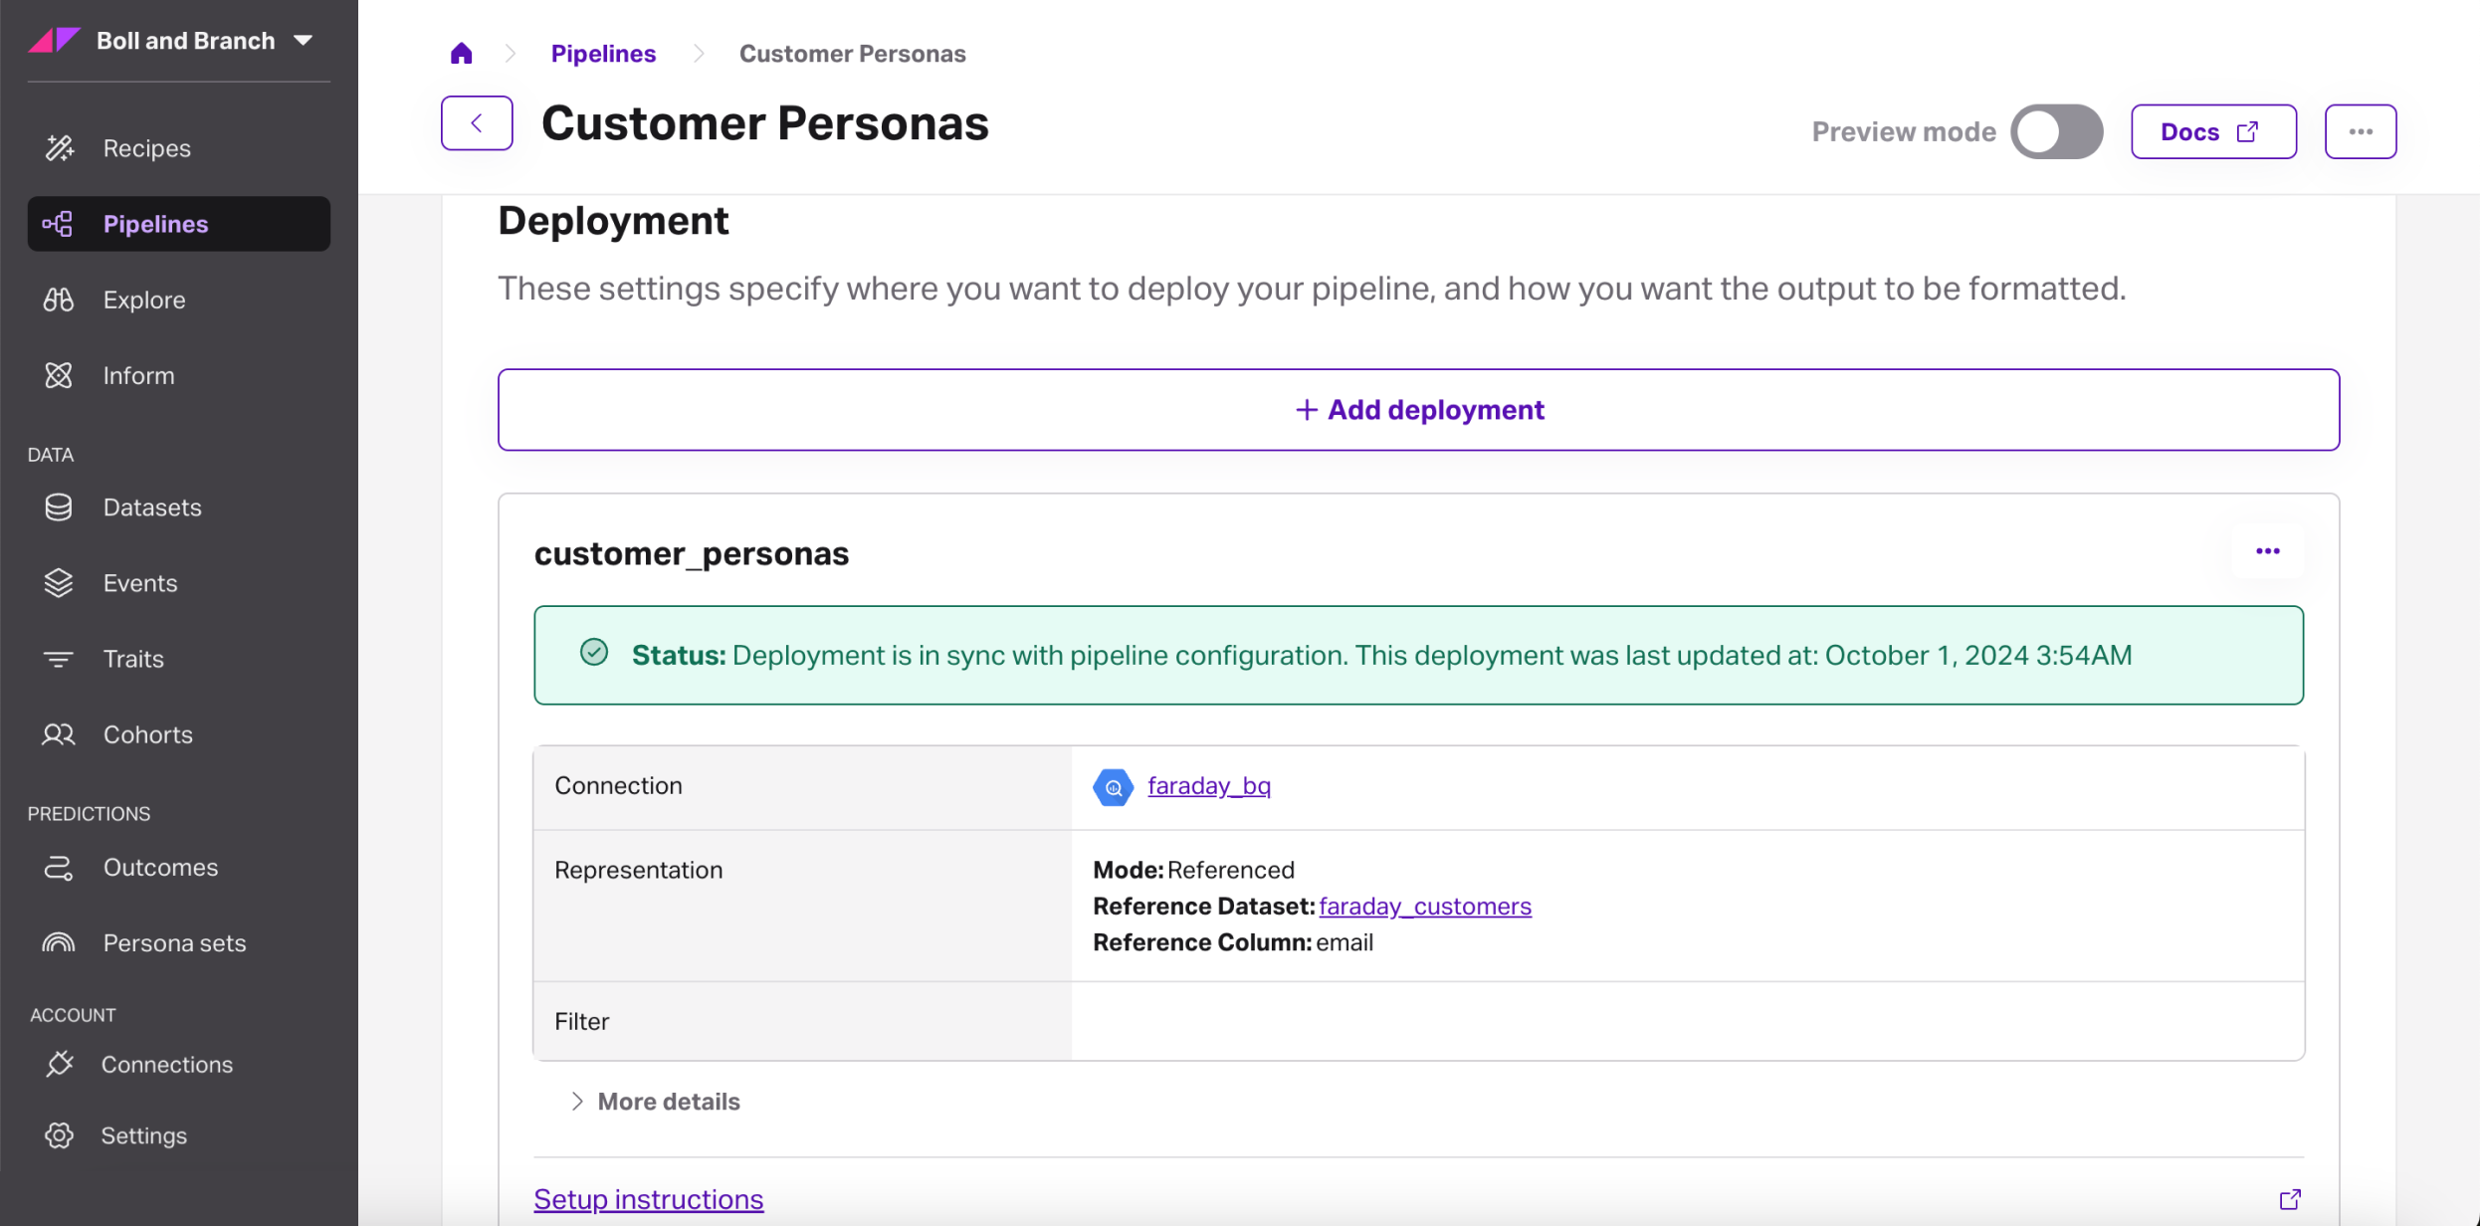Viewport: 2480px width, 1227px height.
Task: Open the faraday_customers reference dataset
Action: [1424, 907]
